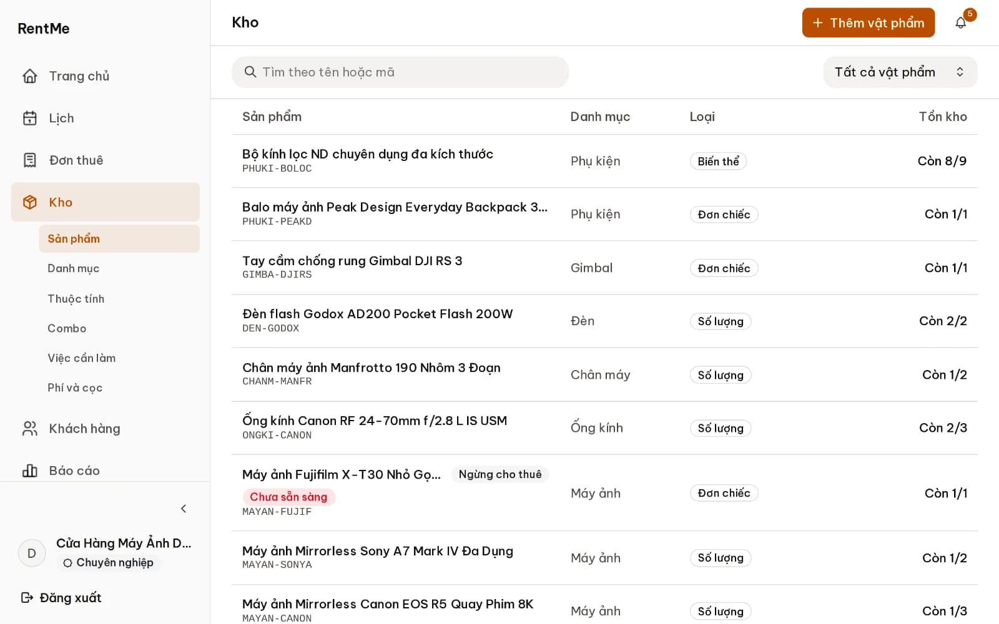Open Máy ảnh Mirrorless Canon EOS R5 row

(604, 605)
